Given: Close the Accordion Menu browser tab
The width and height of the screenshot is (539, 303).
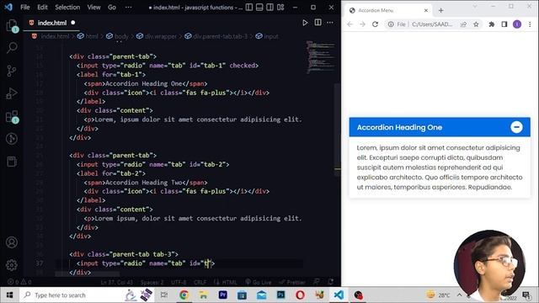Looking at the screenshot, I should point(426,10).
